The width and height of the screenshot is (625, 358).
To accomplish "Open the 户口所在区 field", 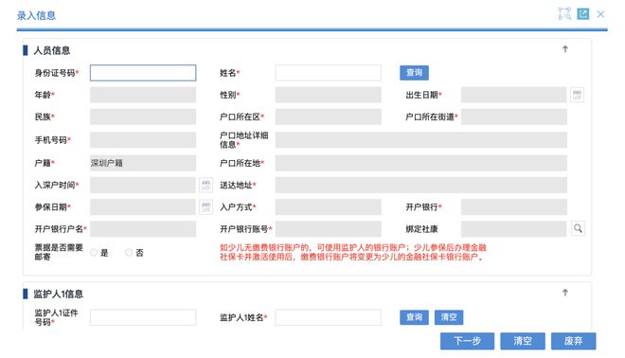I will [328, 116].
